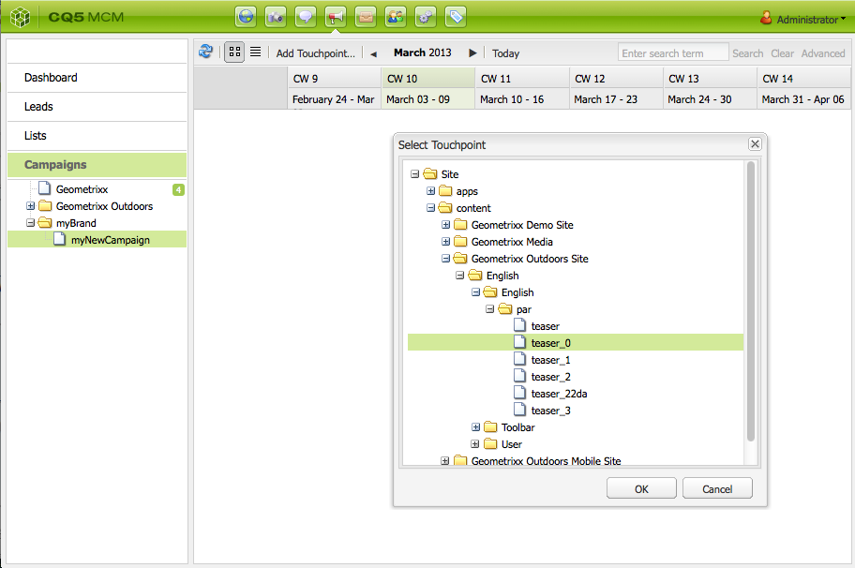Open the Lists section
This screenshot has height=568, width=855.
point(97,135)
